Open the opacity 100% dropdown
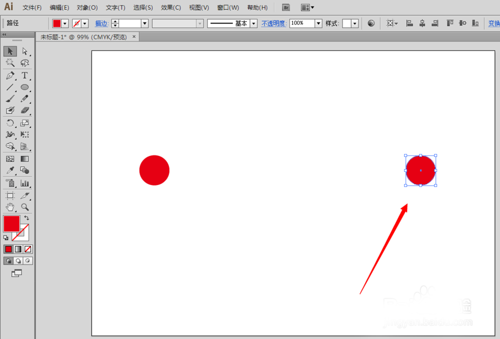The height and width of the screenshot is (339, 500). coord(318,23)
